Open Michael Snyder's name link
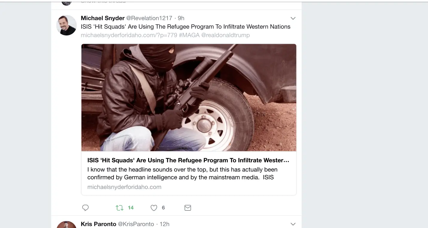This screenshot has height=228, width=428. (103, 18)
